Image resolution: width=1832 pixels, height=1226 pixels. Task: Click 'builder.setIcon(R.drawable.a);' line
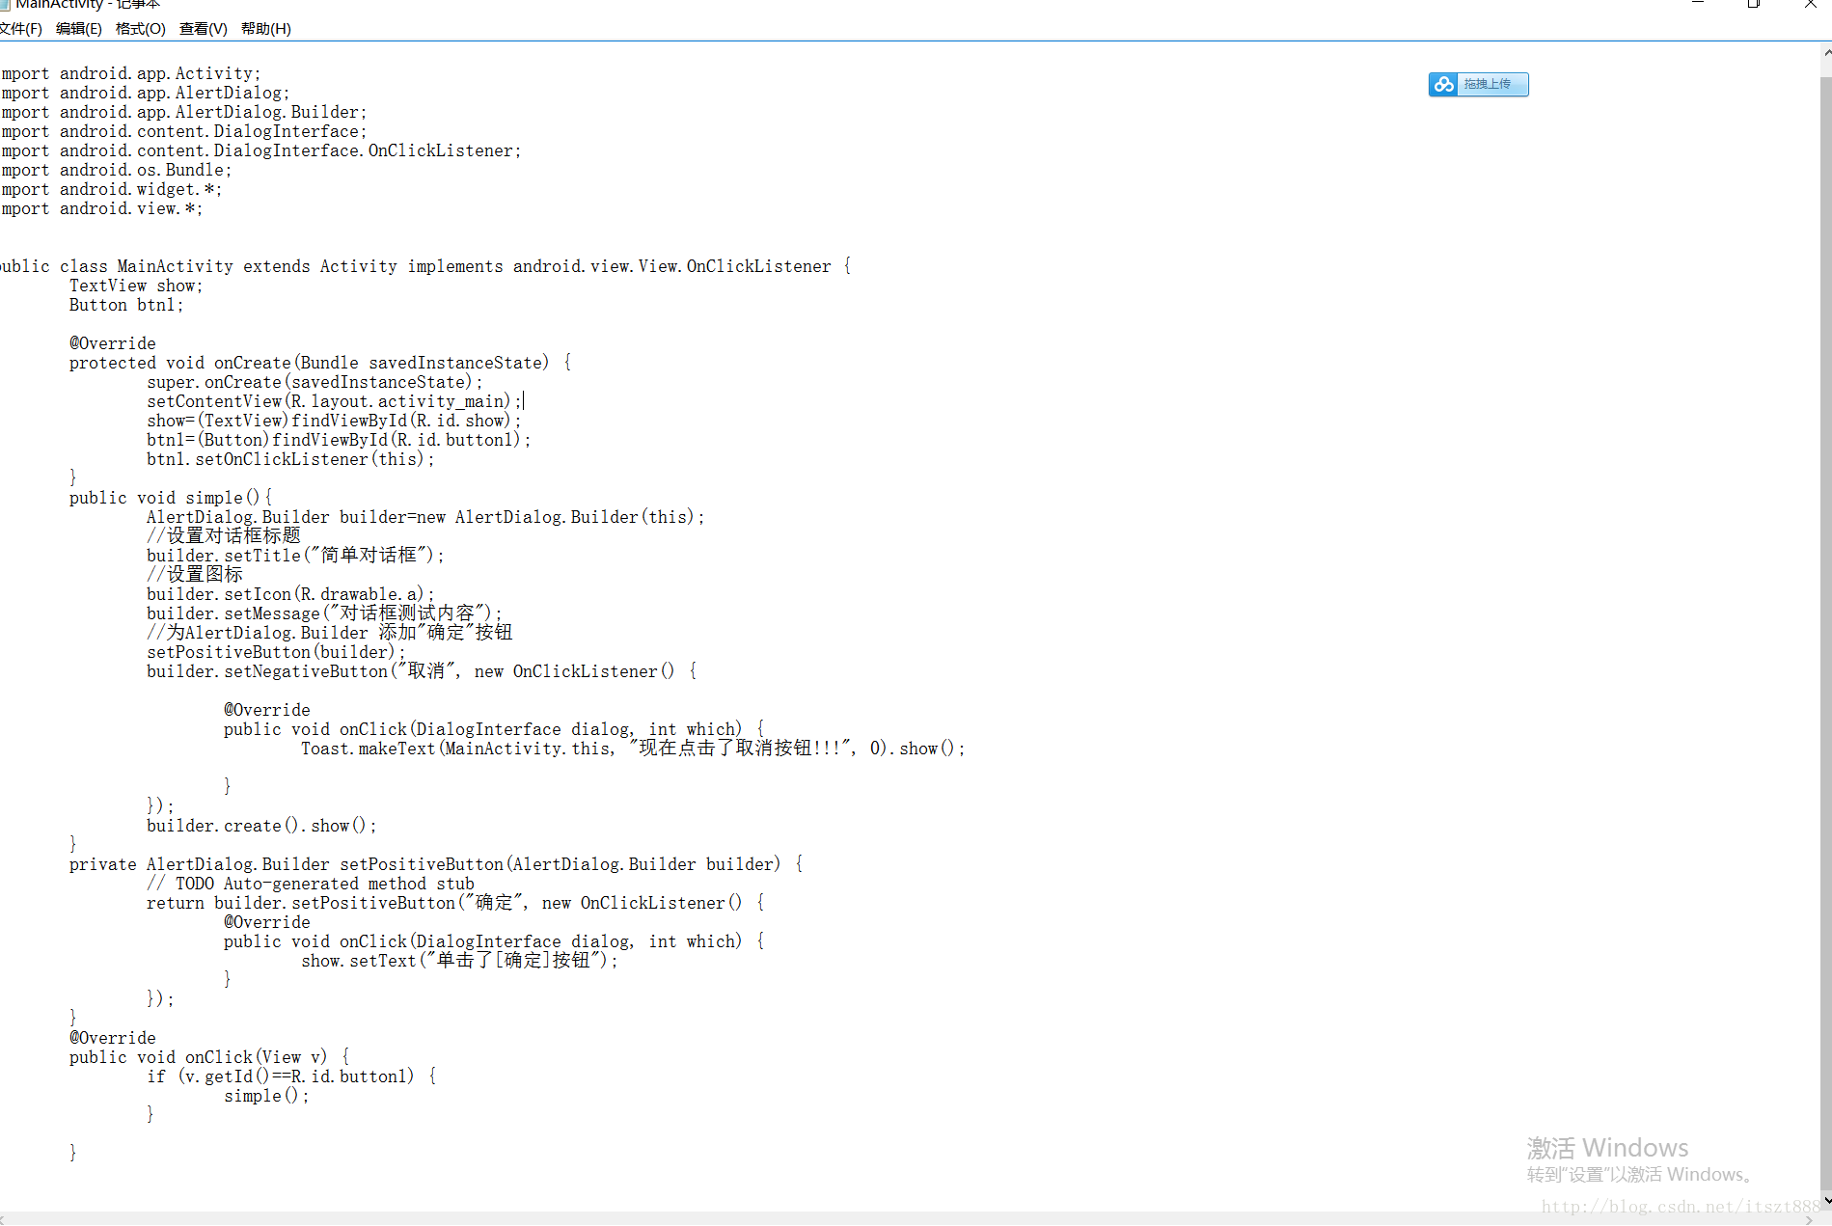tap(290, 594)
